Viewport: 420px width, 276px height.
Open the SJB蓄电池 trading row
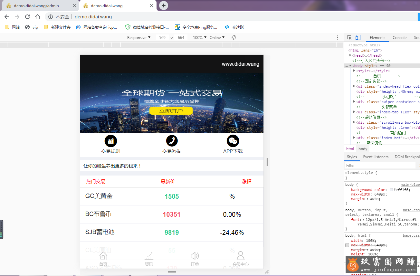172,233
